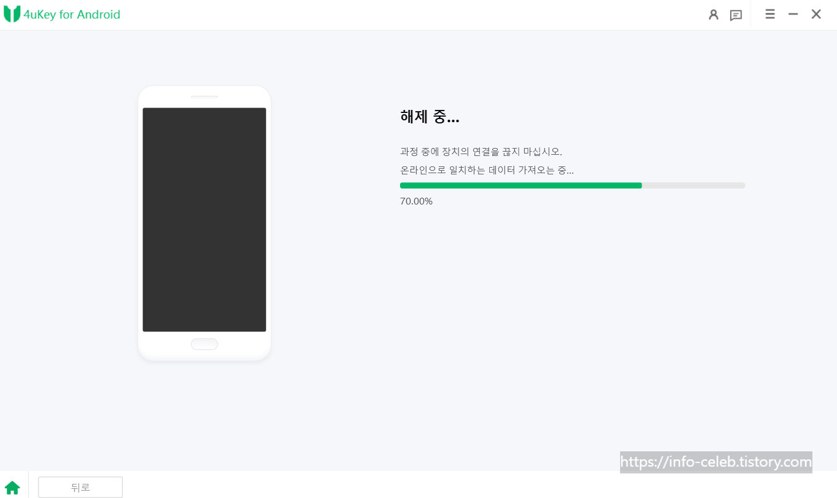Click the 4uKey for Android title text
The image size is (837, 498).
point(71,15)
